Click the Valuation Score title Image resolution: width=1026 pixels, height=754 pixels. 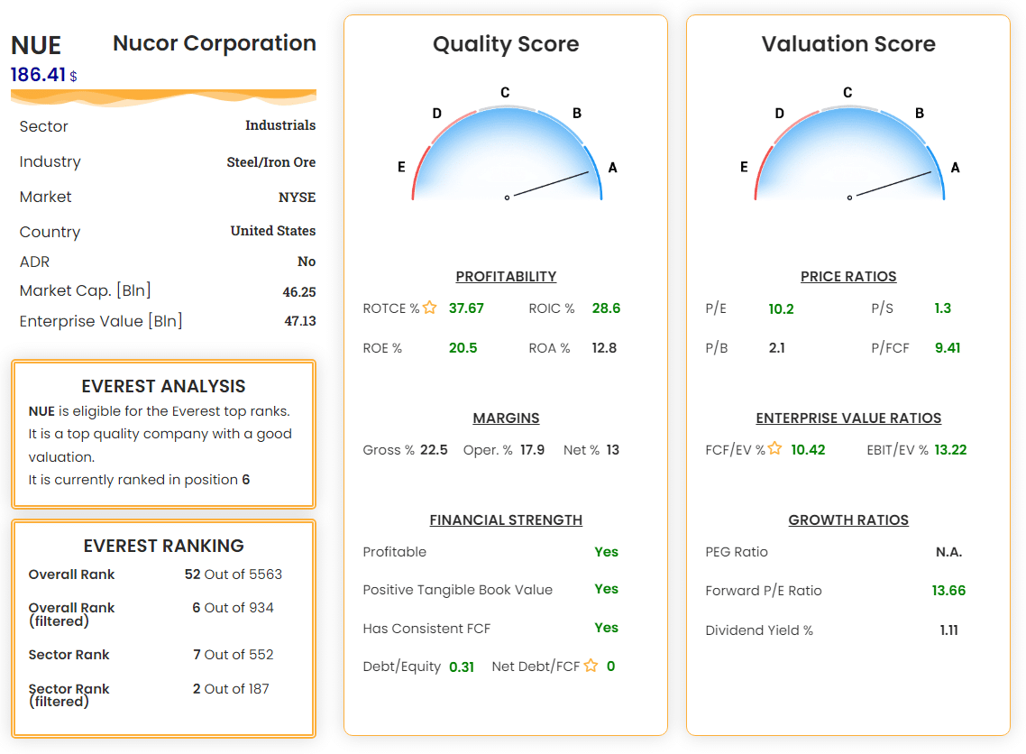click(x=848, y=44)
